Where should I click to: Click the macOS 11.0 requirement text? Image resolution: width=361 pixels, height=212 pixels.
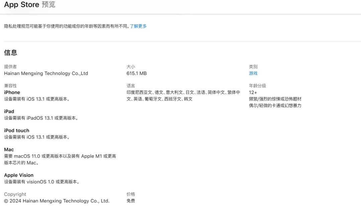[60, 159]
